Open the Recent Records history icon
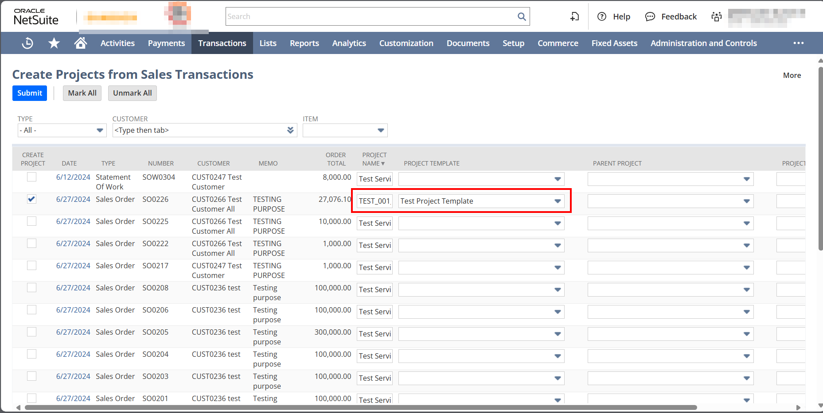The width and height of the screenshot is (823, 413). click(27, 43)
